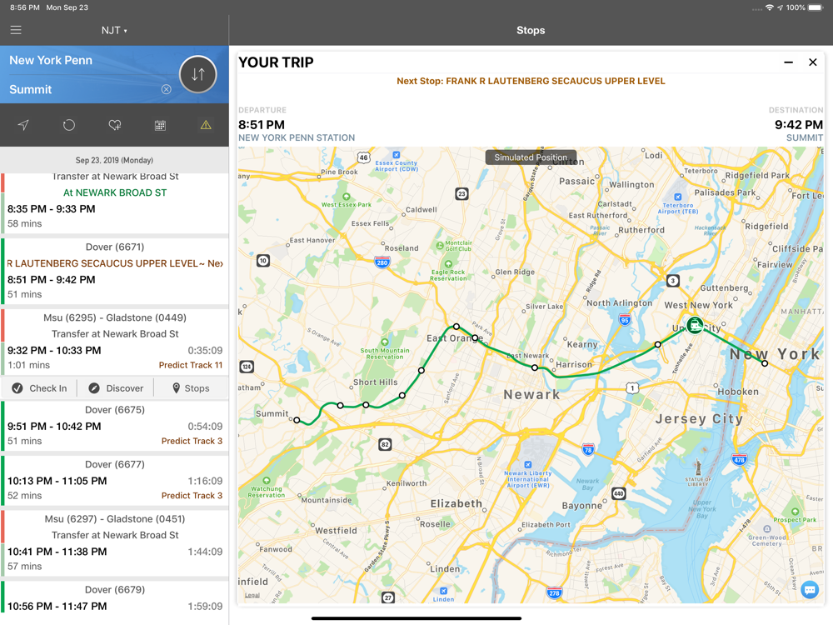Tap Next Stop Secaucus Upper Level text
Screen dimensions: 833x625
[531, 81]
